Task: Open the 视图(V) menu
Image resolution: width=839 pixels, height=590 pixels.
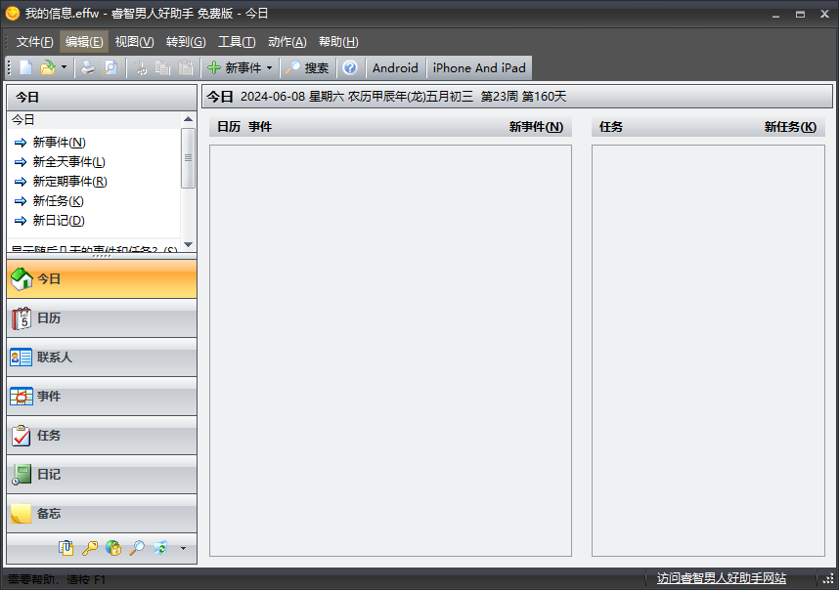Action: click(134, 42)
